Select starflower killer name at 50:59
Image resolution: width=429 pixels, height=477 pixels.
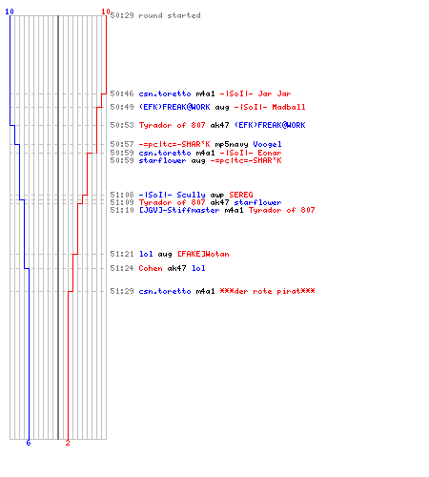[162, 160]
